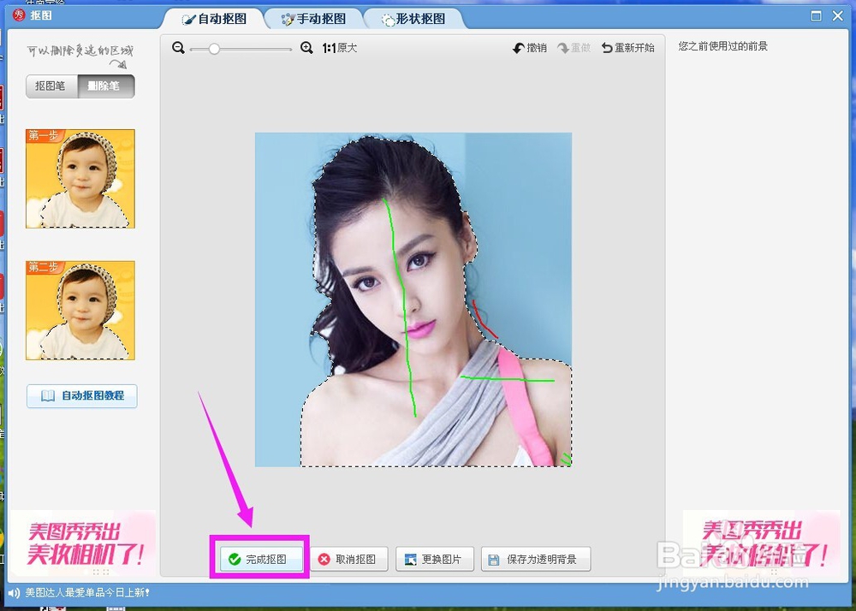This screenshot has height=611, width=856.
Task: Switch to the 抠图笔 pen mode
Action: (x=51, y=86)
